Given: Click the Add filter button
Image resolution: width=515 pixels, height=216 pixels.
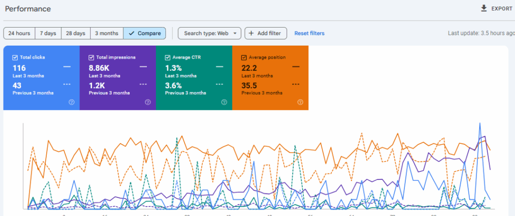Looking at the screenshot, I should tap(266, 34).
